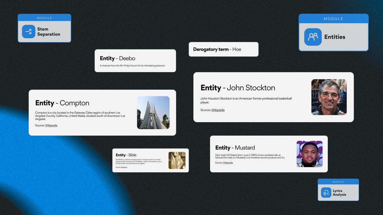Viewport: 383px width, 215px height.
Task: Click the 'Entity - Bible' heading
Action: pyautogui.click(x=126, y=155)
